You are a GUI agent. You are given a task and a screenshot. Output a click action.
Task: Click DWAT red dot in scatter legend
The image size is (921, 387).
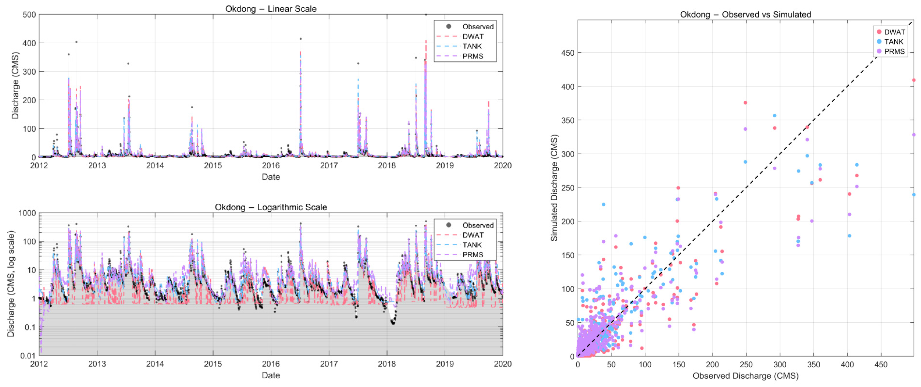tap(879, 32)
